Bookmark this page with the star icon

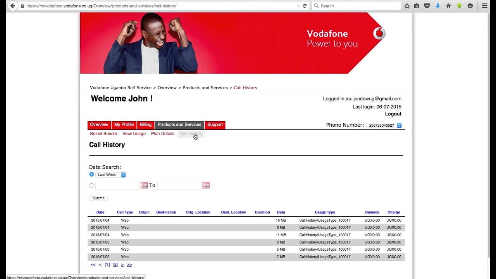tap(407, 6)
